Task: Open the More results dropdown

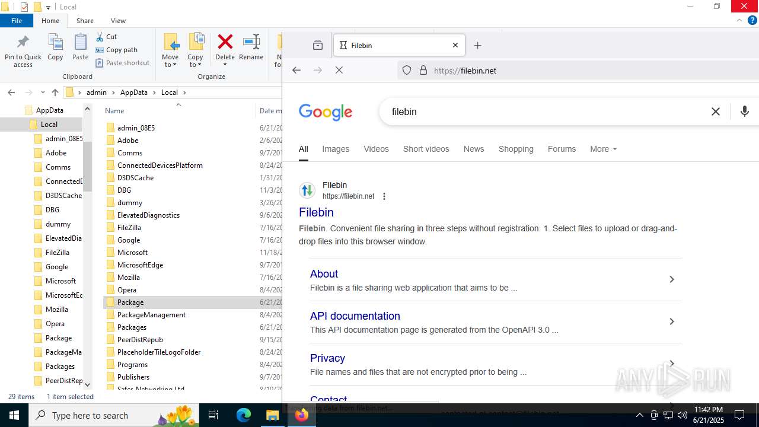Action: coord(604,149)
